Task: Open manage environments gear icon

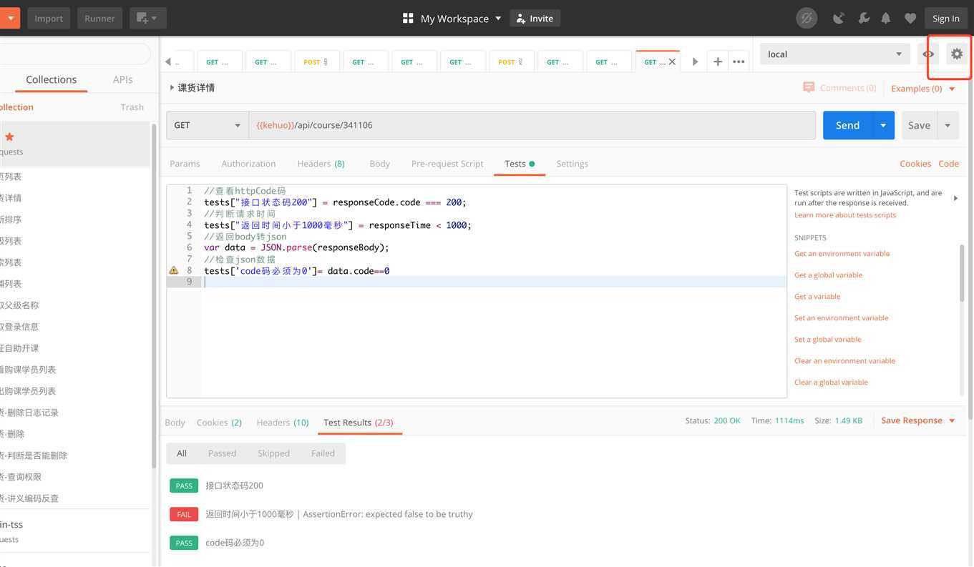Action: [957, 54]
